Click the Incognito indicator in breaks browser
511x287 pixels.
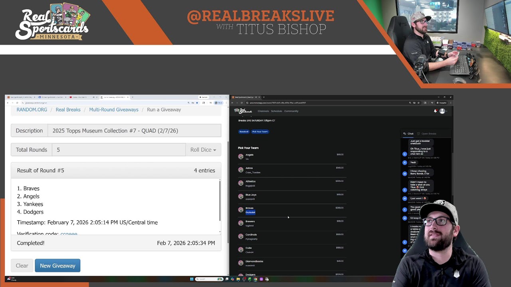click(442, 103)
